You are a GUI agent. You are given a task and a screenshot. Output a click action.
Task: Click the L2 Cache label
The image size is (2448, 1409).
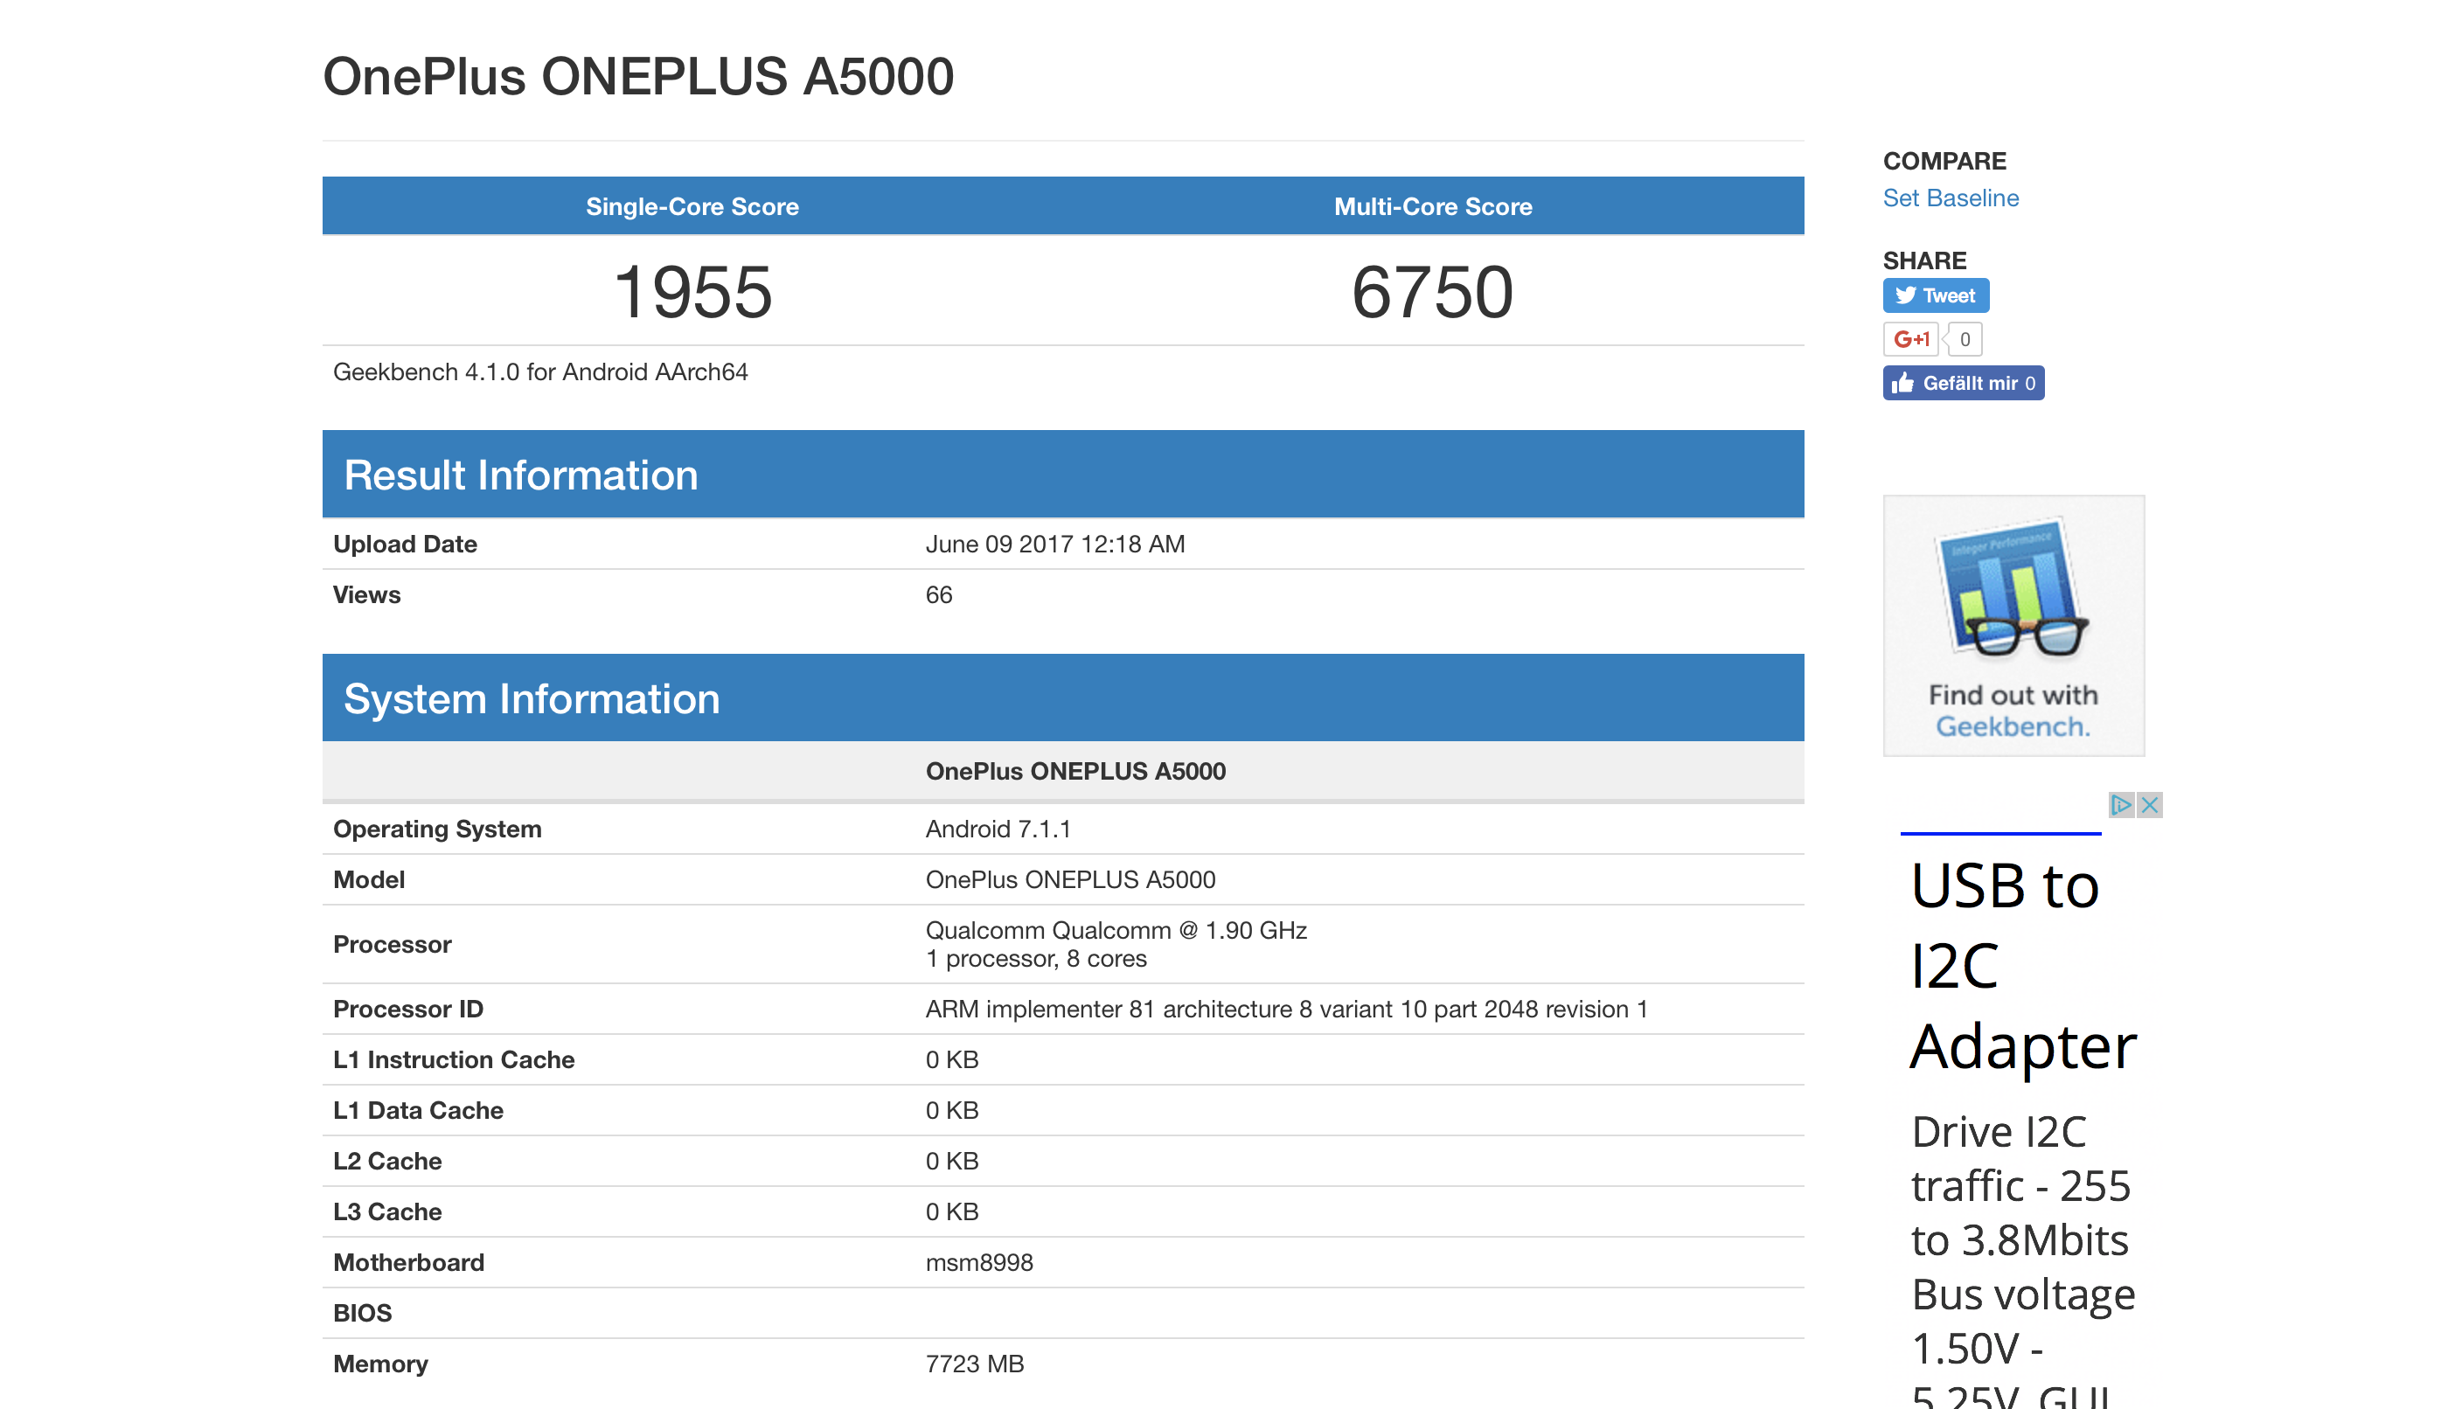pos(386,1160)
